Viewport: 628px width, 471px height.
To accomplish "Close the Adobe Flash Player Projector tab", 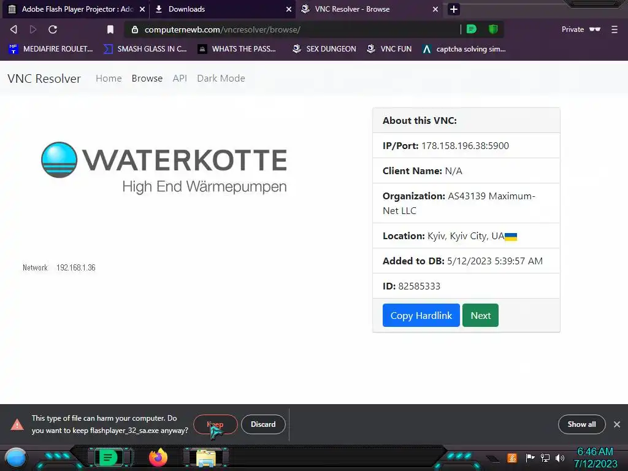I will click(x=142, y=9).
